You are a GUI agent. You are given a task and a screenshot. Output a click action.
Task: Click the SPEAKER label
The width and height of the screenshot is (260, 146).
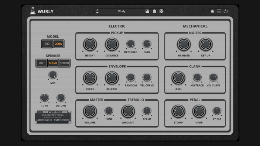pyautogui.click(x=53, y=56)
